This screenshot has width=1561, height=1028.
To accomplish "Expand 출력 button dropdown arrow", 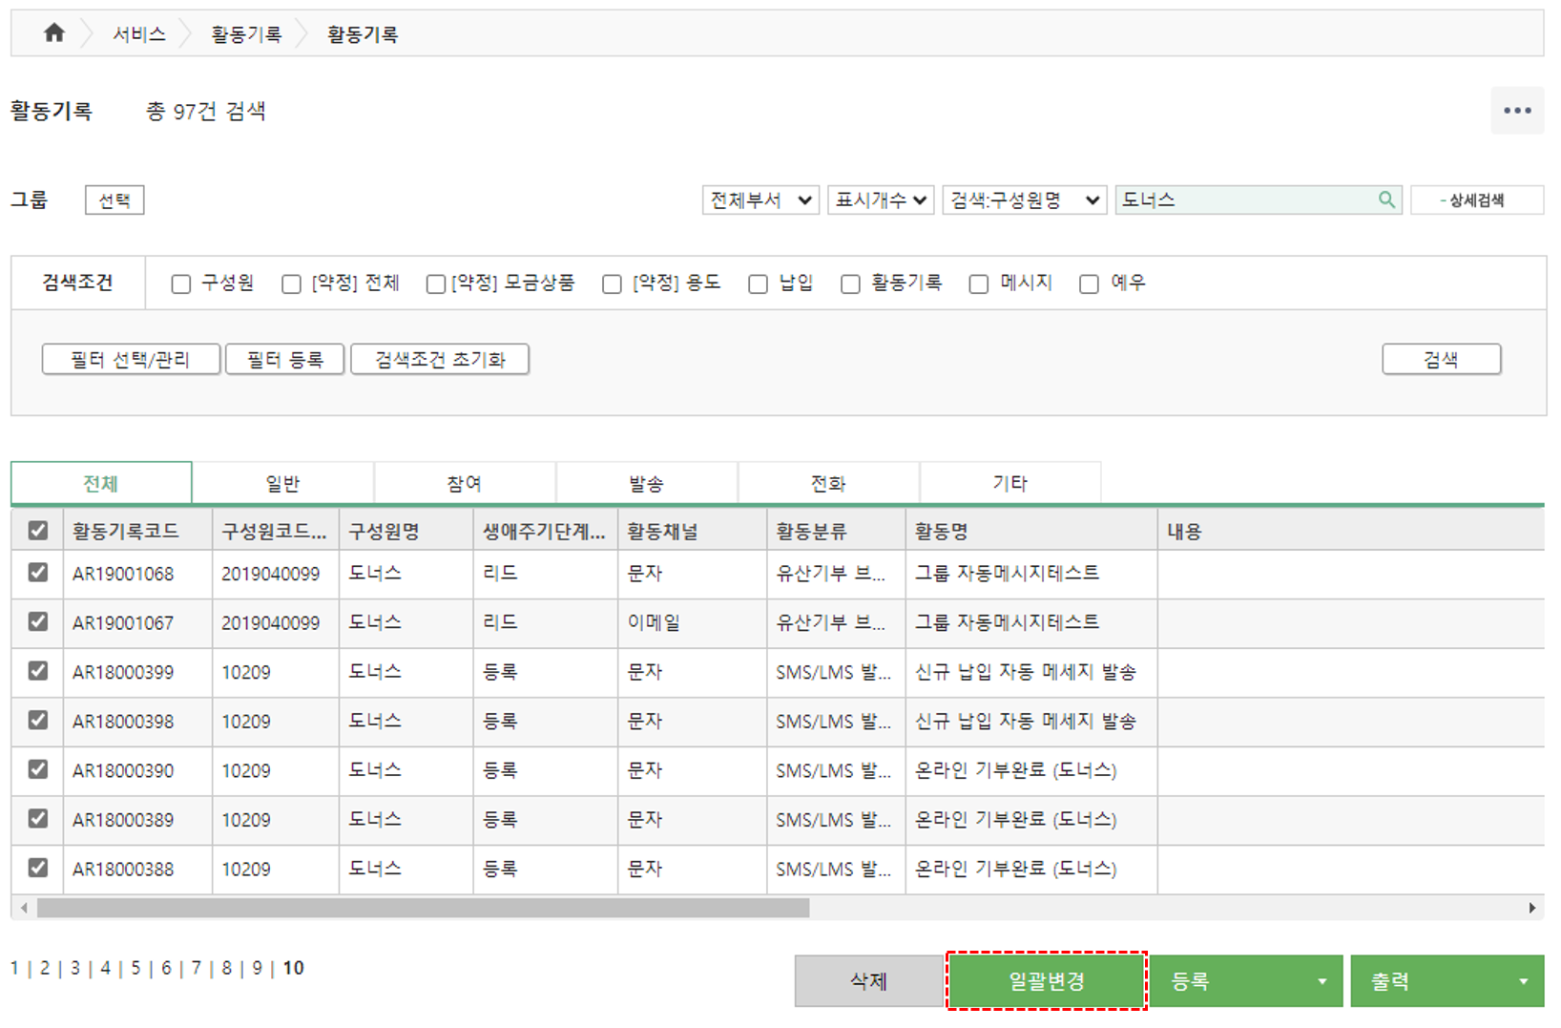I will pyautogui.click(x=1523, y=981).
